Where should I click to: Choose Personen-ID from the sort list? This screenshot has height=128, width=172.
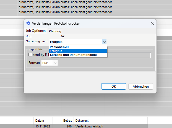coord(78,47)
